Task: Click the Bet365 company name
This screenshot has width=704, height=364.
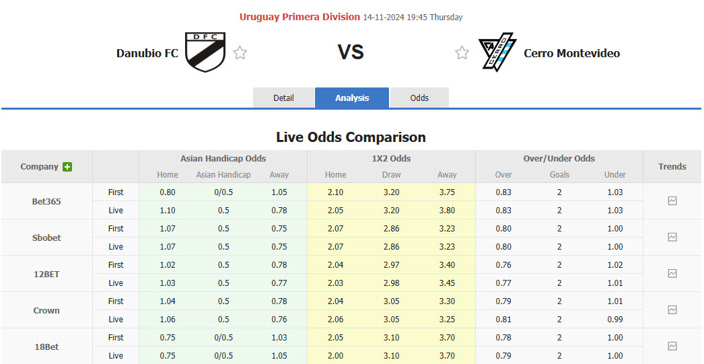Action: coord(46,201)
